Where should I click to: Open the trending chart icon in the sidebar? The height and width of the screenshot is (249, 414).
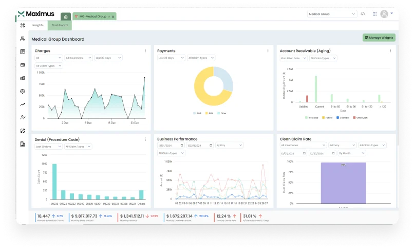[x=23, y=104]
